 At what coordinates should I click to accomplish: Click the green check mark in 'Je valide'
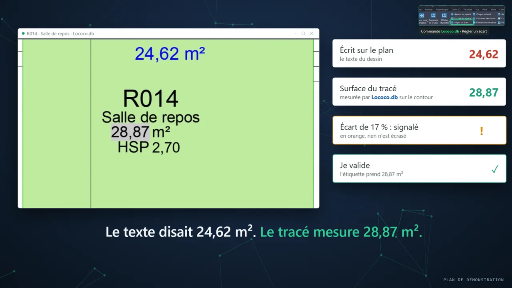click(495, 169)
